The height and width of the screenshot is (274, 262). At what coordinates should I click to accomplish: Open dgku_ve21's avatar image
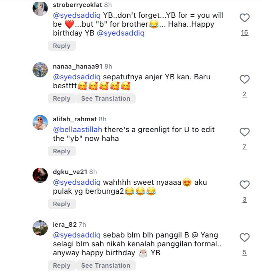(40, 175)
